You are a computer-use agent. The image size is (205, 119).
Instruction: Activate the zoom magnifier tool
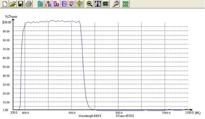coord(90,4)
